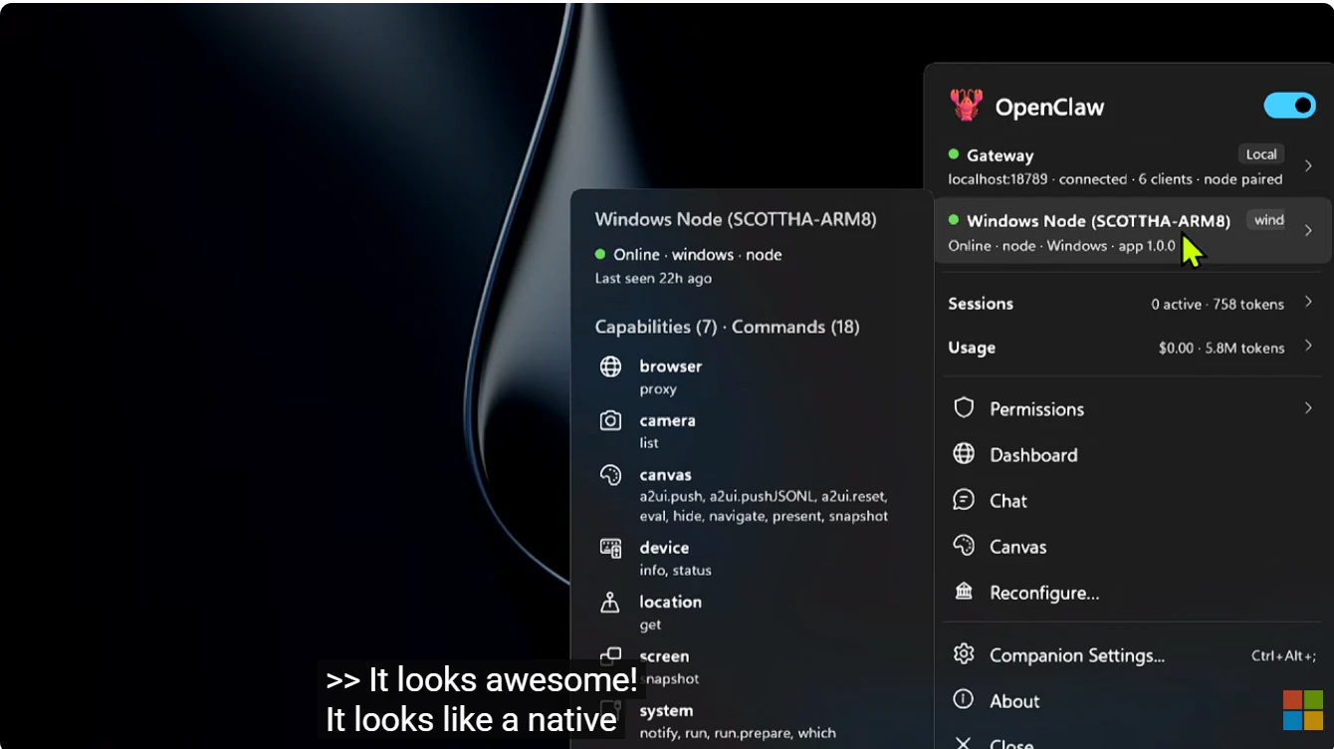Click the camera capability name

[x=668, y=420]
